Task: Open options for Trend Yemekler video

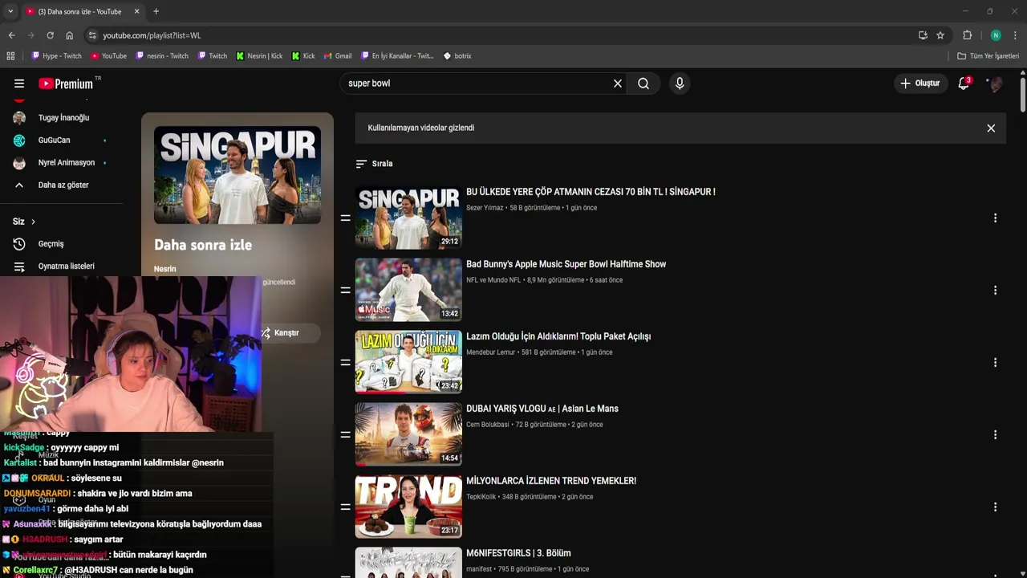Action: [x=995, y=507]
